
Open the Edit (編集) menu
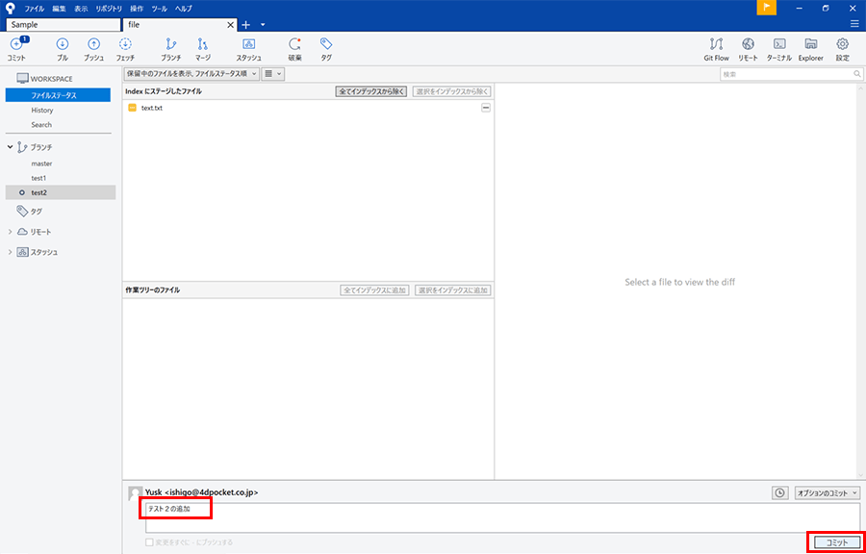coord(59,9)
